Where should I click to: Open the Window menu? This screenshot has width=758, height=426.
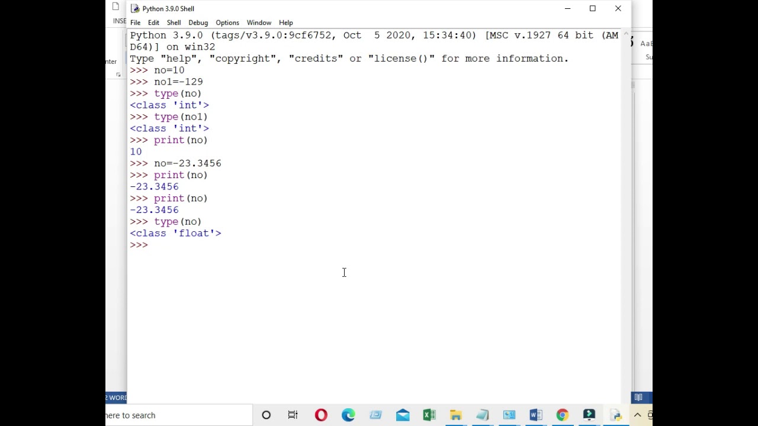pos(259,22)
